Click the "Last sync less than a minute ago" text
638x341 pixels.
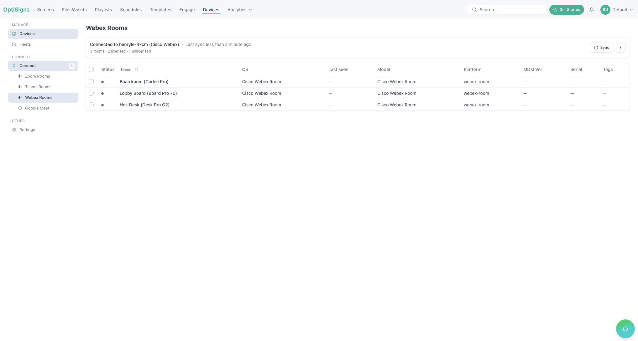pos(218,44)
